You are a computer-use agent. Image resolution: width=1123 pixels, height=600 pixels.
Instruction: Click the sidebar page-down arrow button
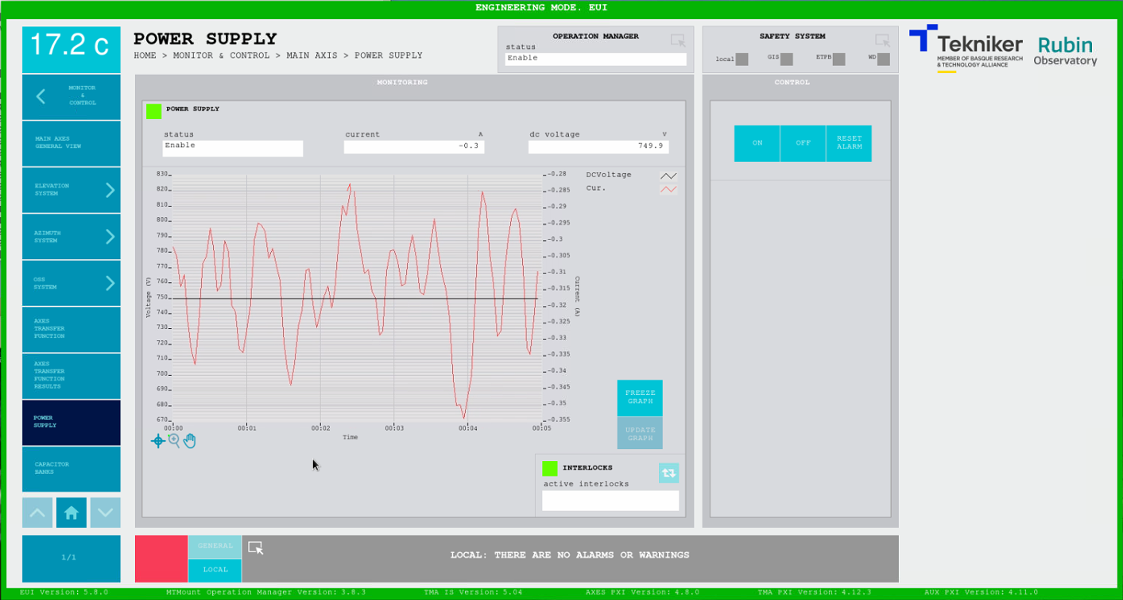[x=106, y=513]
